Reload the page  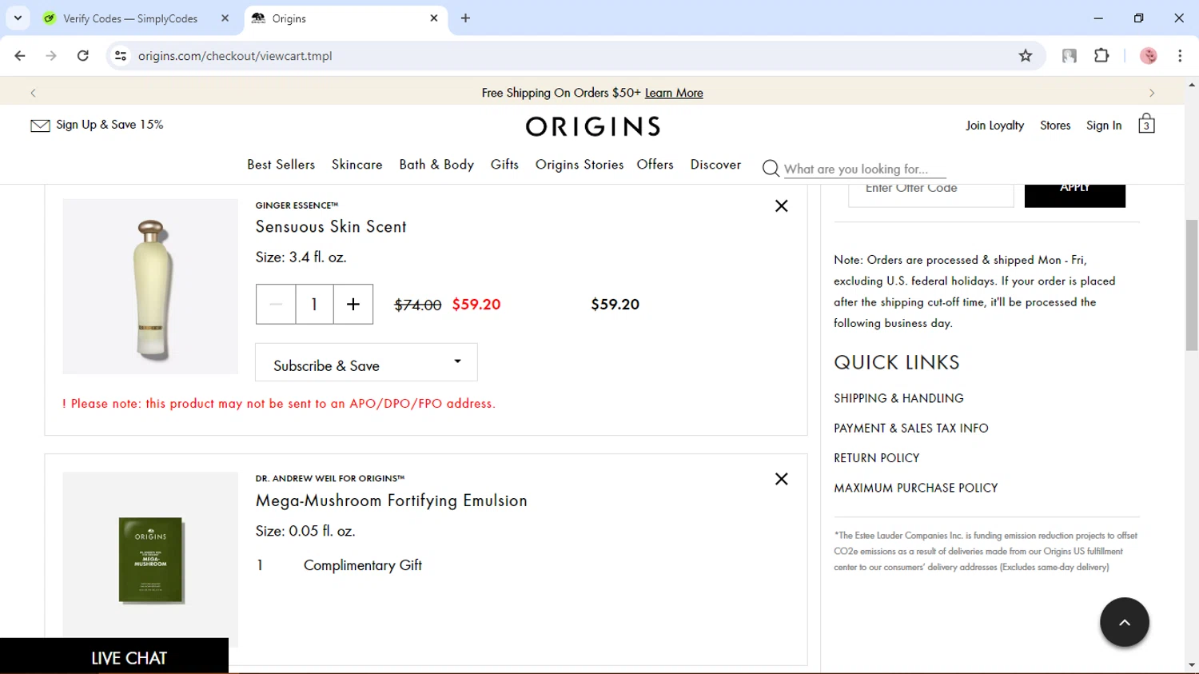click(x=82, y=55)
